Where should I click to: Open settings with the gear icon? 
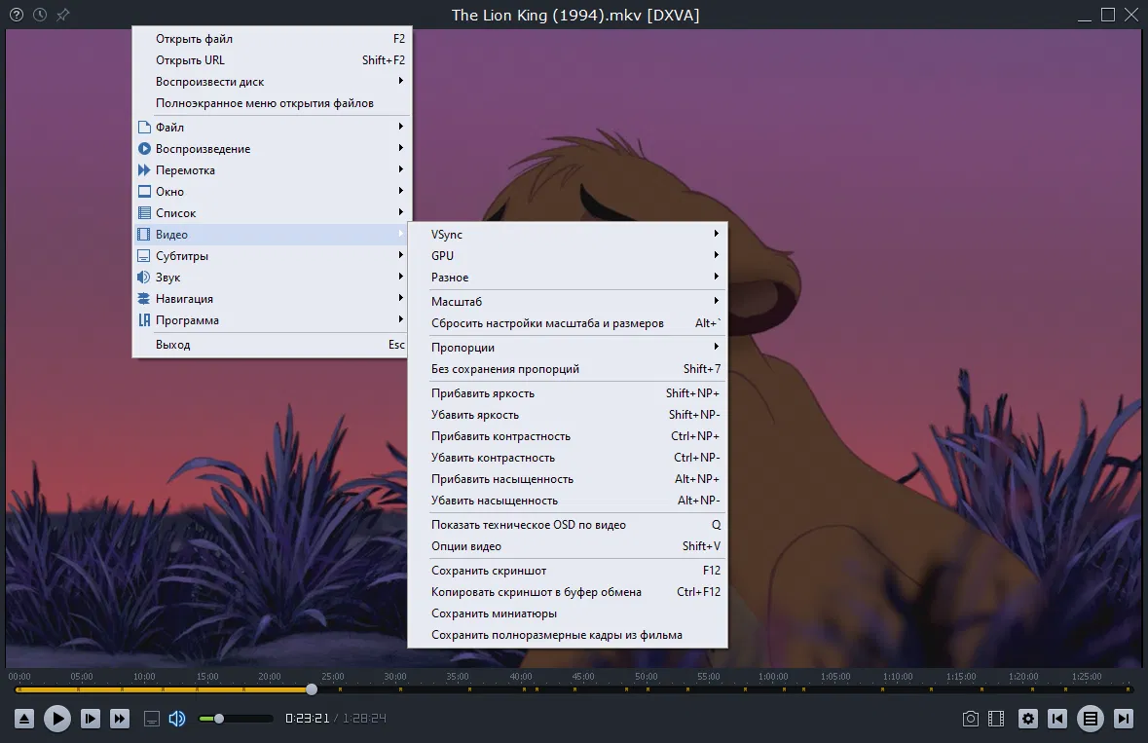point(1028,719)
